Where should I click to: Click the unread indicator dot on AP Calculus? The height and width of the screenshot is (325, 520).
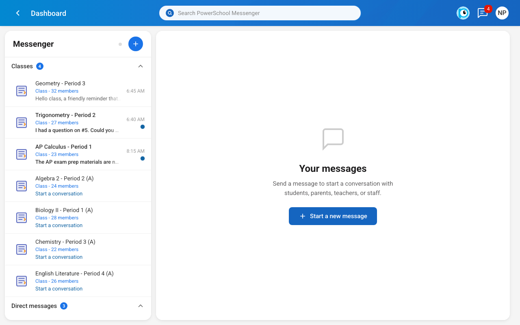(143, 158)
